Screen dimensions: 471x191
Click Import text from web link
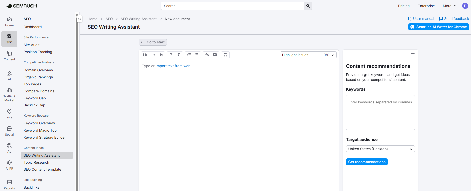coord(173,66)
